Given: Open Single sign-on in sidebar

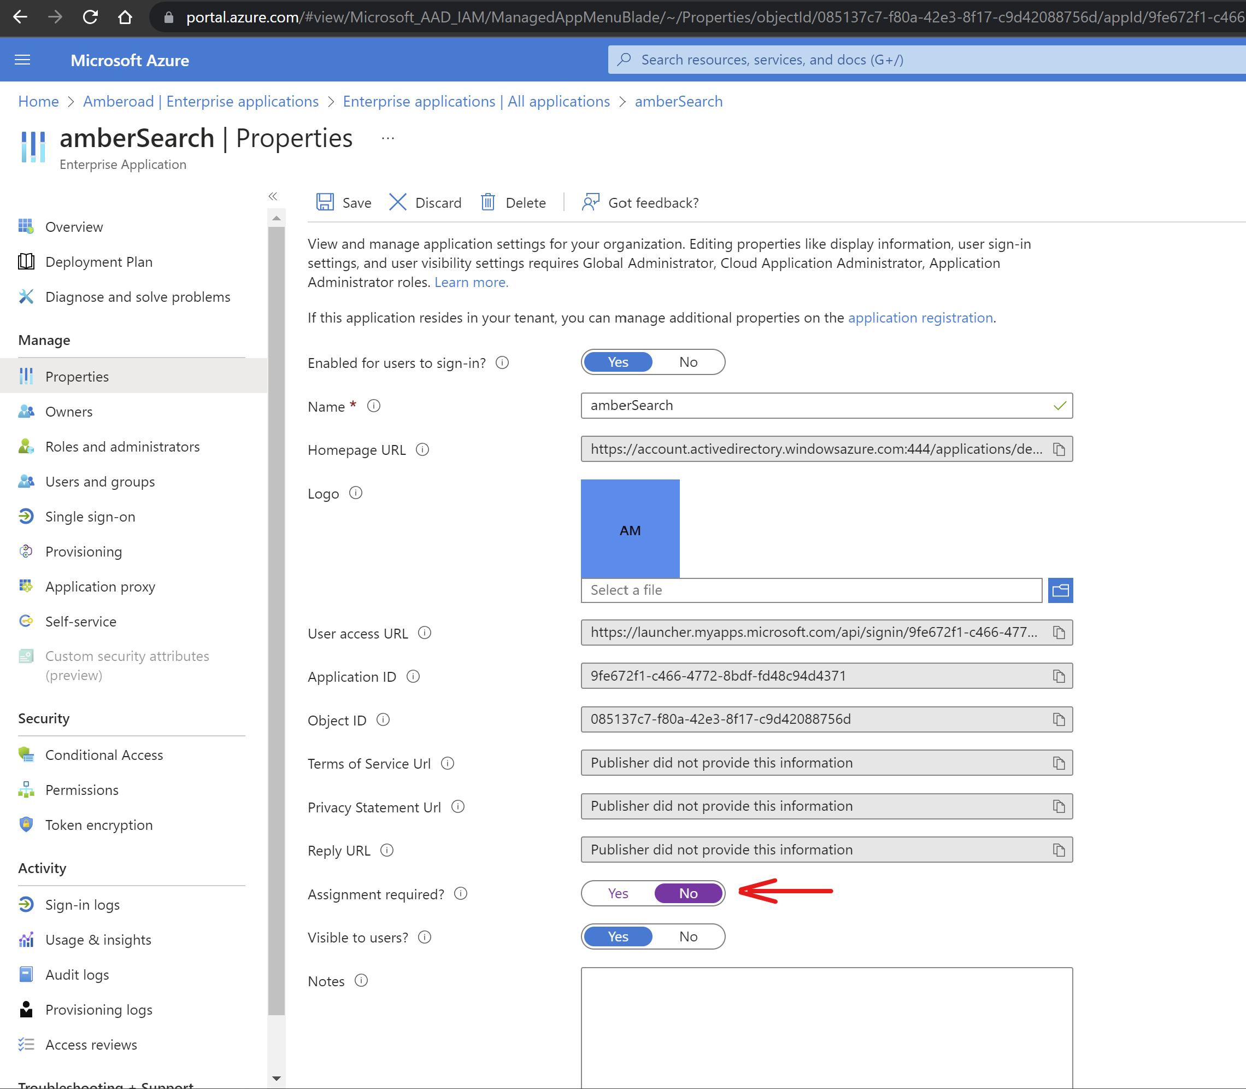Looking at the screenshot, I should (x=90, y=517).
